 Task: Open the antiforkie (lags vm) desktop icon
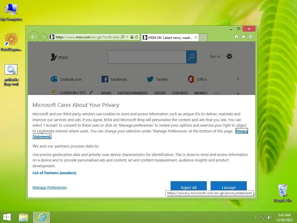click(x=11, y=75)
